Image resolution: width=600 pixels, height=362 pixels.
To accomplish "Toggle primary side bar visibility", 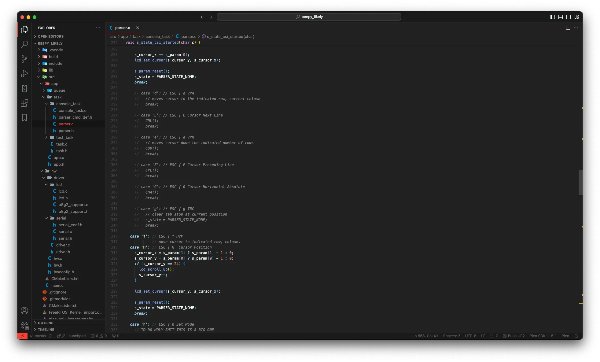I will pos(553,17).
